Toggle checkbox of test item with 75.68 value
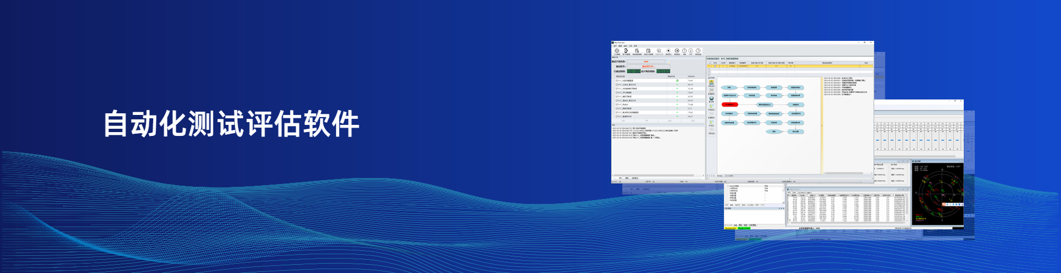Viewport: 1061px width, 273px height. tap(617, 104)
